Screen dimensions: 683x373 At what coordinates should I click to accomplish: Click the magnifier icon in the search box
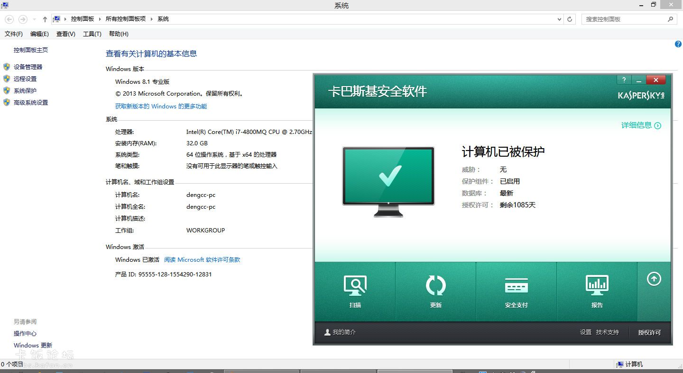tap(670, 19)
